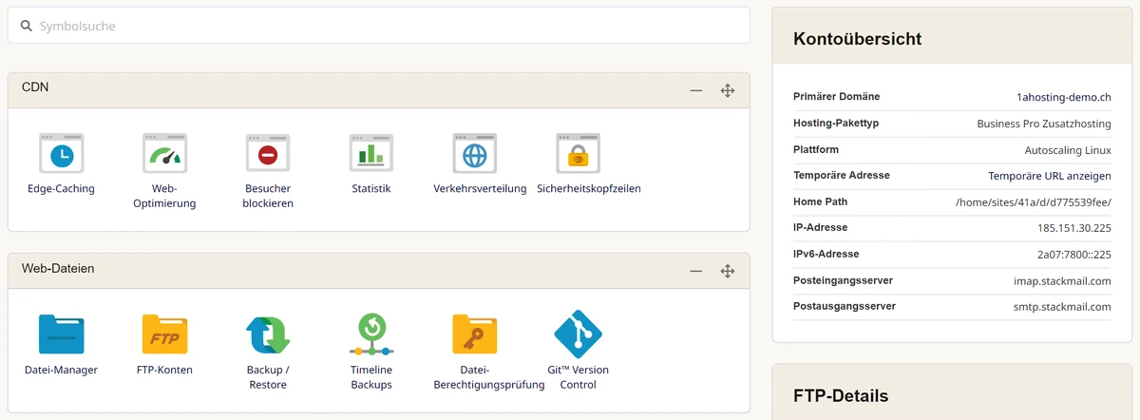Click the Plattform label
The height and width of the screenshot is (420, 1140).
[816, 150]
